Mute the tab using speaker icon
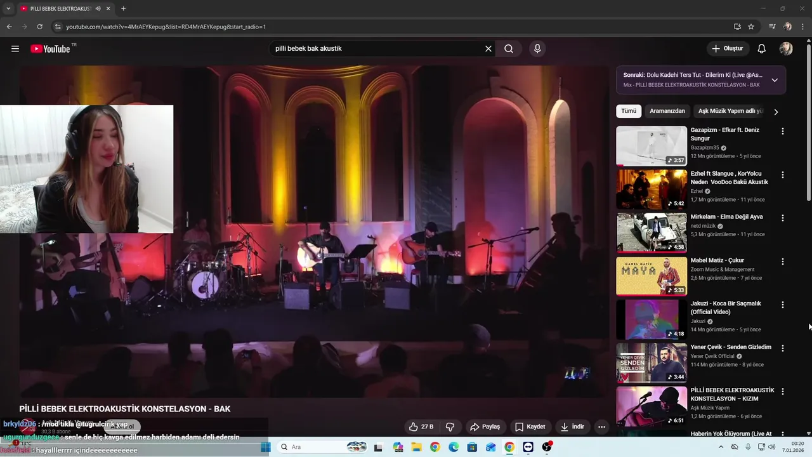 [x=98, y=9]
